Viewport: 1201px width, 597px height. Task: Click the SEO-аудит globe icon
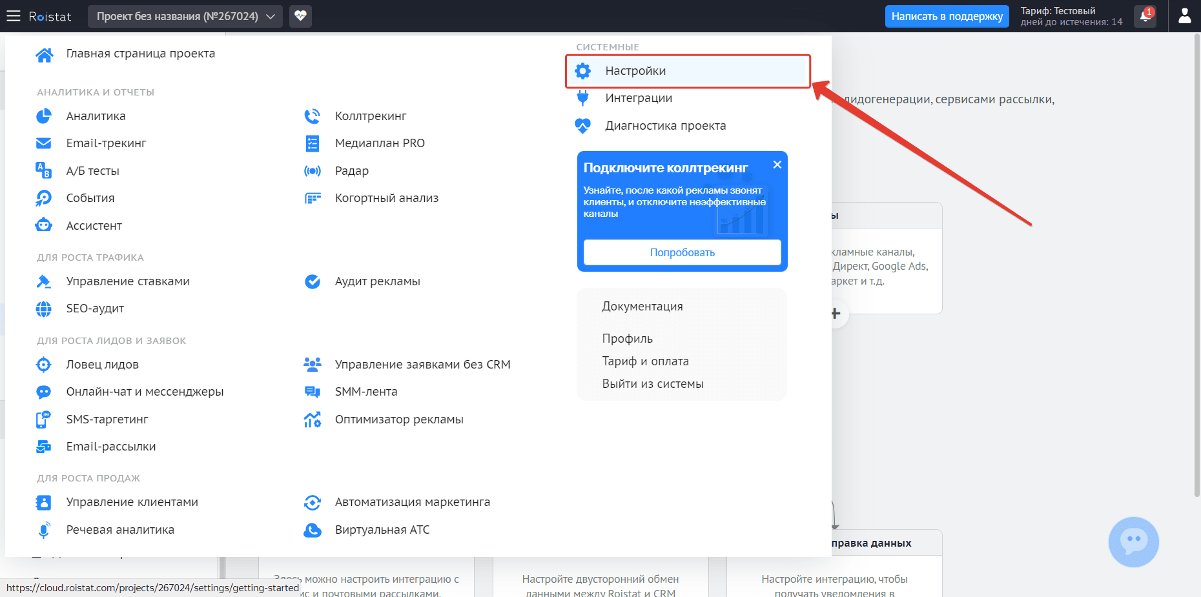(43, 309)
